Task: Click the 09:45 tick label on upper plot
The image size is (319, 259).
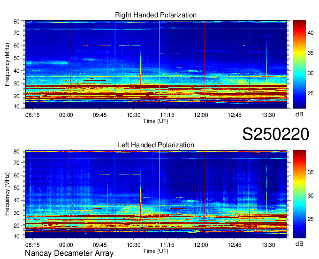Action: (99, 115)
